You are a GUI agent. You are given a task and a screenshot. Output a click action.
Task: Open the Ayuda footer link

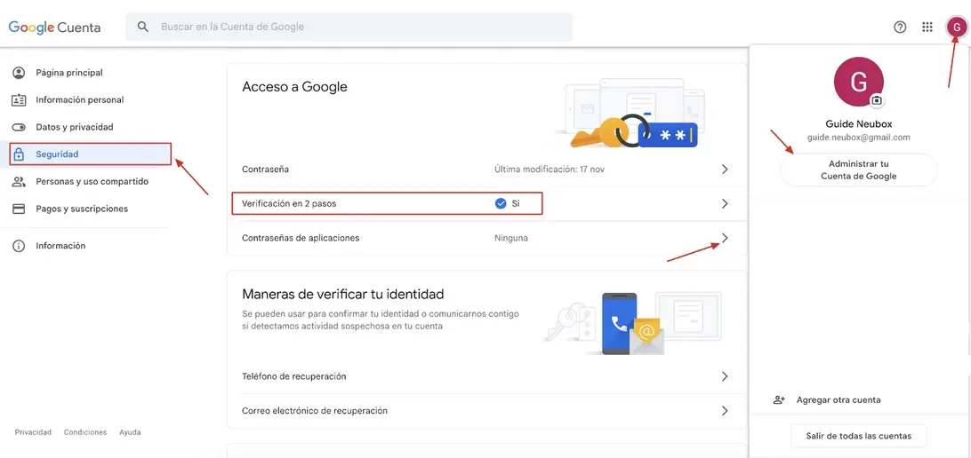[x=130, y=432]
